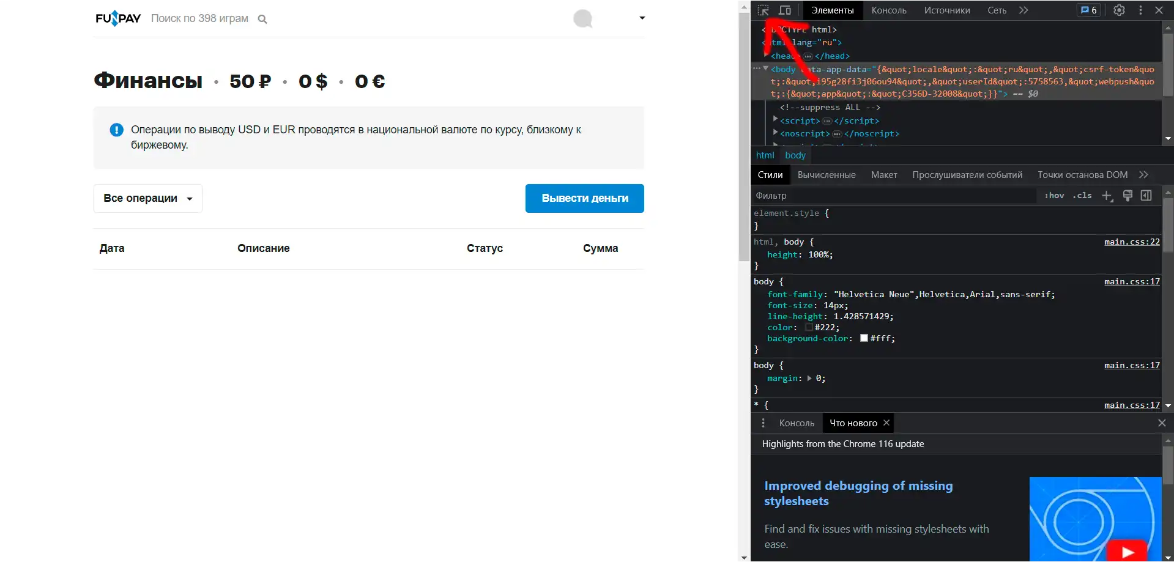Open the 'Все операции' dropdown filter
Viewport: 1174px width, 562px height.
[147, 199]
